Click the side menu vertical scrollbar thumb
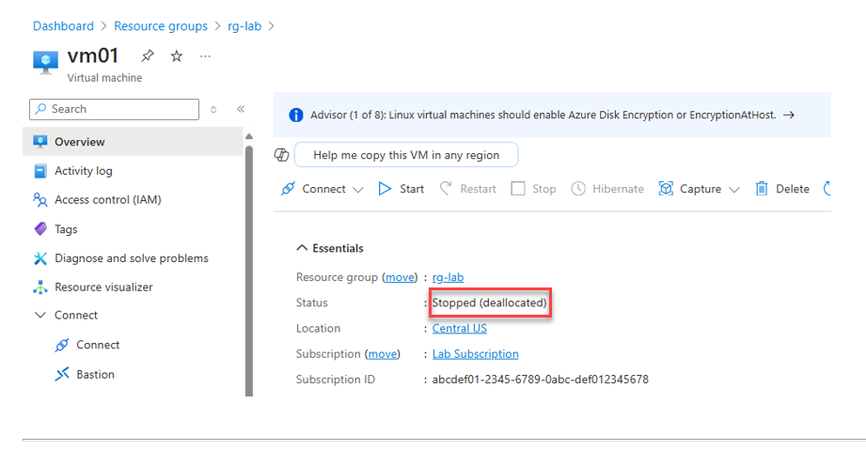The image size is (866, 466). (249, 271)
